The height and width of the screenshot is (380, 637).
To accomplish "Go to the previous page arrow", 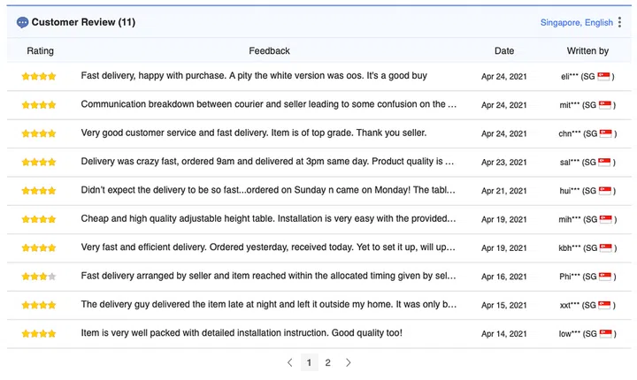I will 289,362.
